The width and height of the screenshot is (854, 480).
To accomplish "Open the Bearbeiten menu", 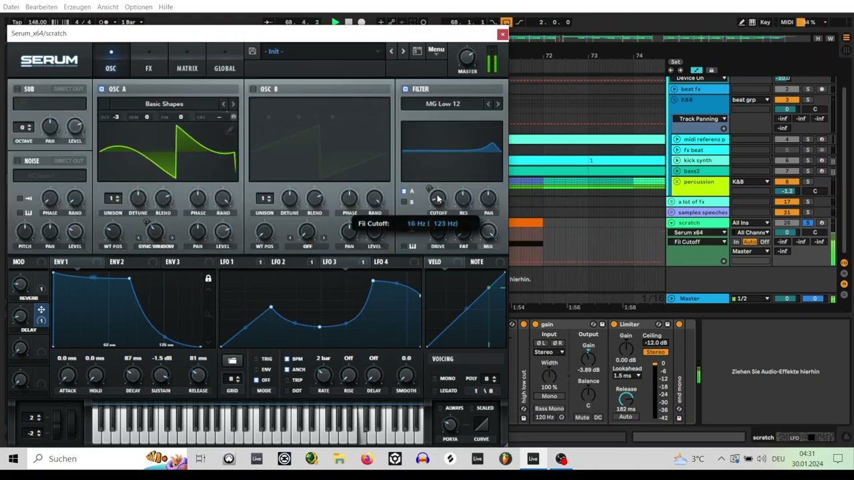I will (41, 7).
